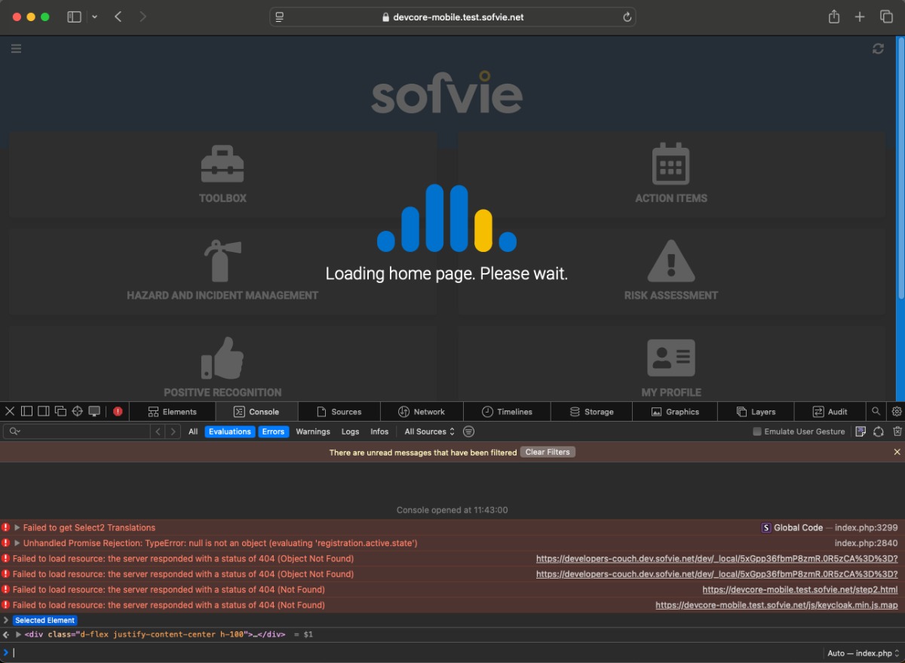This screenshot has height=663, width=905.
Task: Switch to the Layers tab
Action: pyautogui.click(x=756, y=411)
